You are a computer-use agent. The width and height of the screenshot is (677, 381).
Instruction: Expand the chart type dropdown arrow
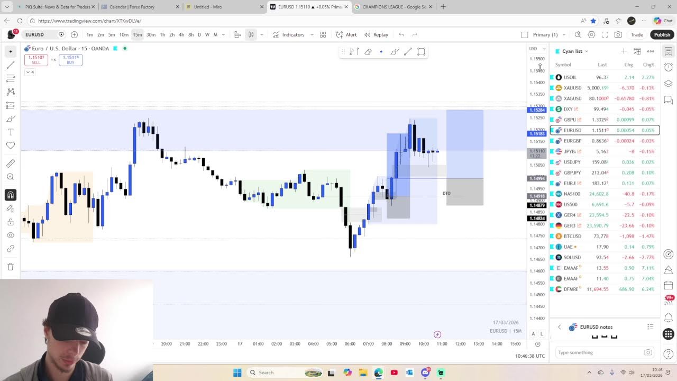coord(261,34)
